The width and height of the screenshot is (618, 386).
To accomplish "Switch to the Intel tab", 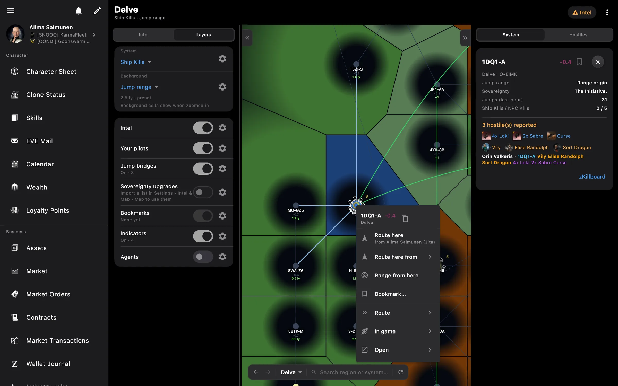I will pos(144,35).
